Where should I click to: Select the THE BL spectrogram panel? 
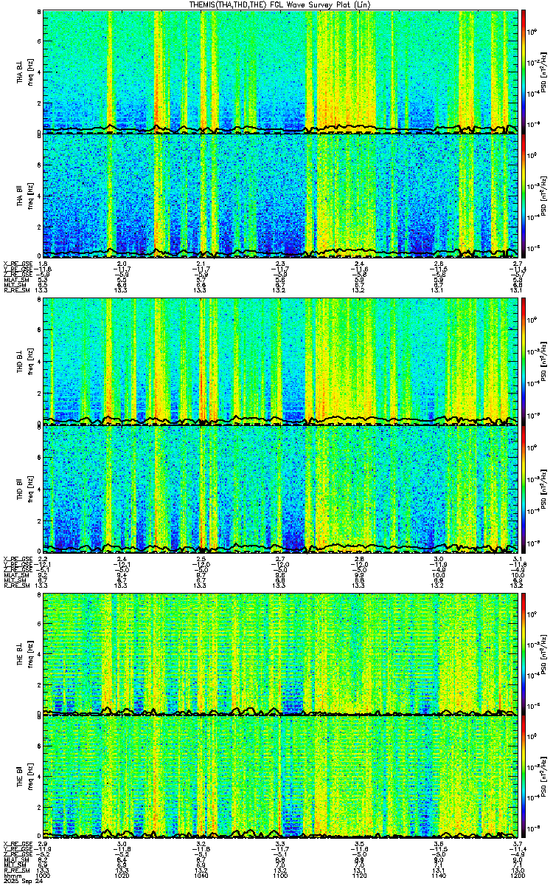[280, 653]
